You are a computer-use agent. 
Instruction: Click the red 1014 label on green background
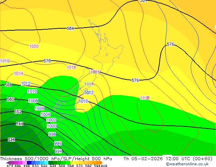click(x=89, y=84)
